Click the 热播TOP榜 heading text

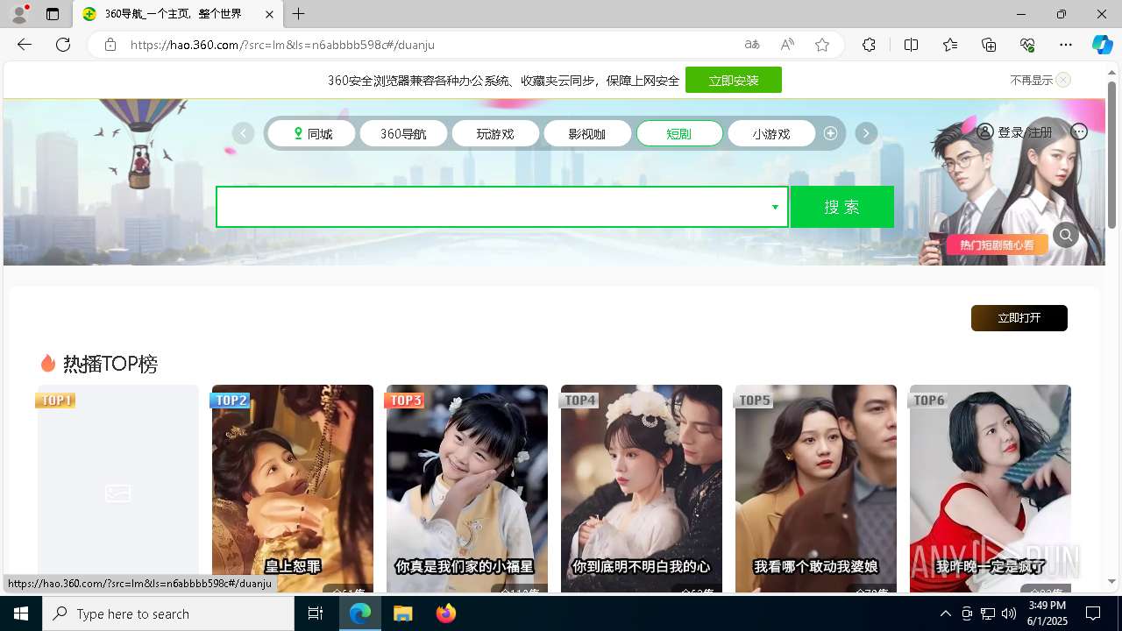(110, 364)
